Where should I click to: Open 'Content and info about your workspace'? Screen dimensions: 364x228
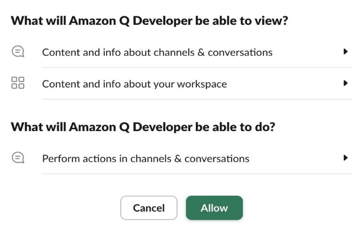pos(134,84)
